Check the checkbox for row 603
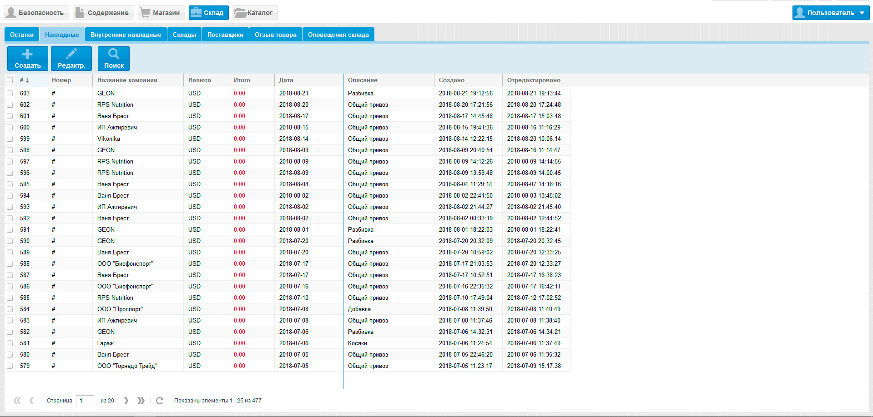This screenshot has width=873, height=417. click(x=10, y=93)
